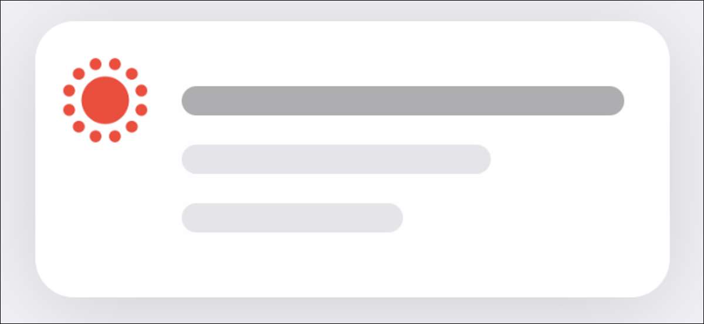The height and width of the screenshot is (324, 704).
Task: Click the lower-left diagonal dot of the red icon
Action: point(79,126)
